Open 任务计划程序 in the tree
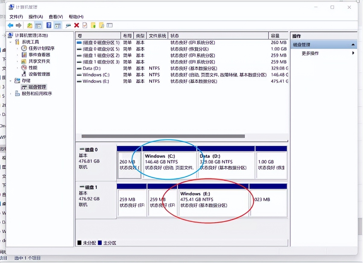Screen dimensions: 363x263 pyautogui.click(x=41, y=48)
